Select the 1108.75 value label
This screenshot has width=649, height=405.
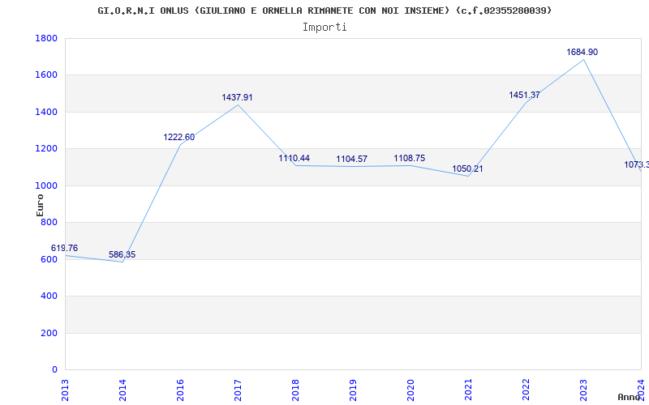[x=410, y=158]
